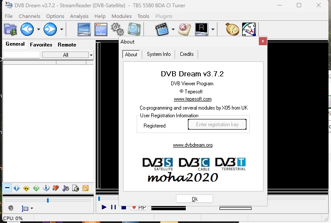Open the Analysis menu
The height and width of the screenshot is (223, 331).
coord(79,16)
